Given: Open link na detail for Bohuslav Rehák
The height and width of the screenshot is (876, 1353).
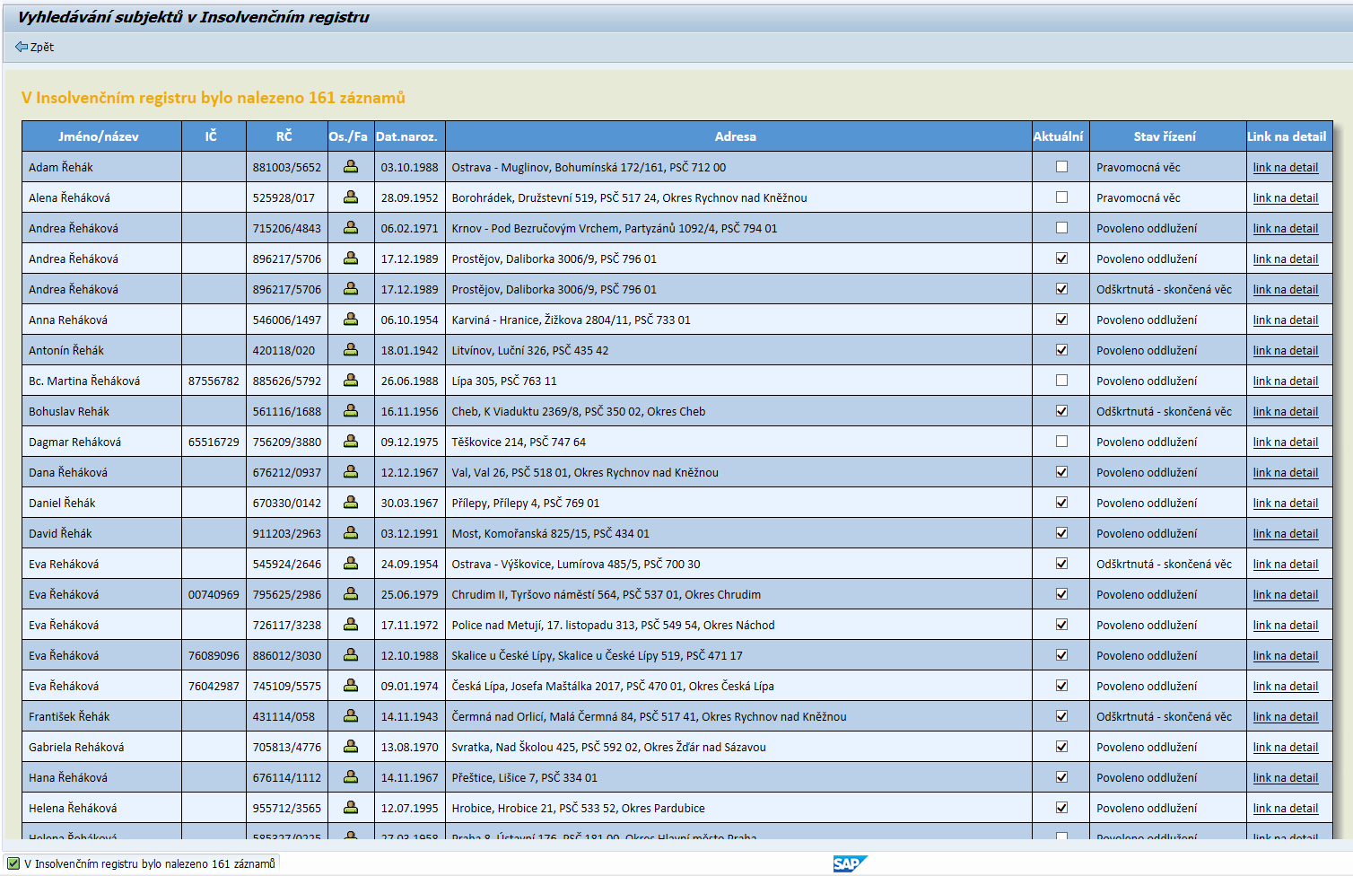Looking at the screenshot, I should click(x=1285, y=411).
